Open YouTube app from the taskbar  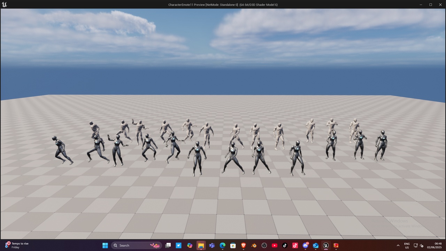[x=274, y=245]
